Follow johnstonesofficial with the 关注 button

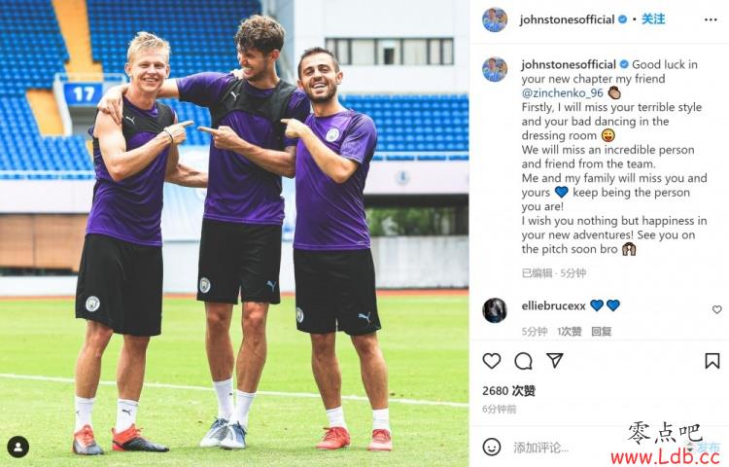(653, 19)
